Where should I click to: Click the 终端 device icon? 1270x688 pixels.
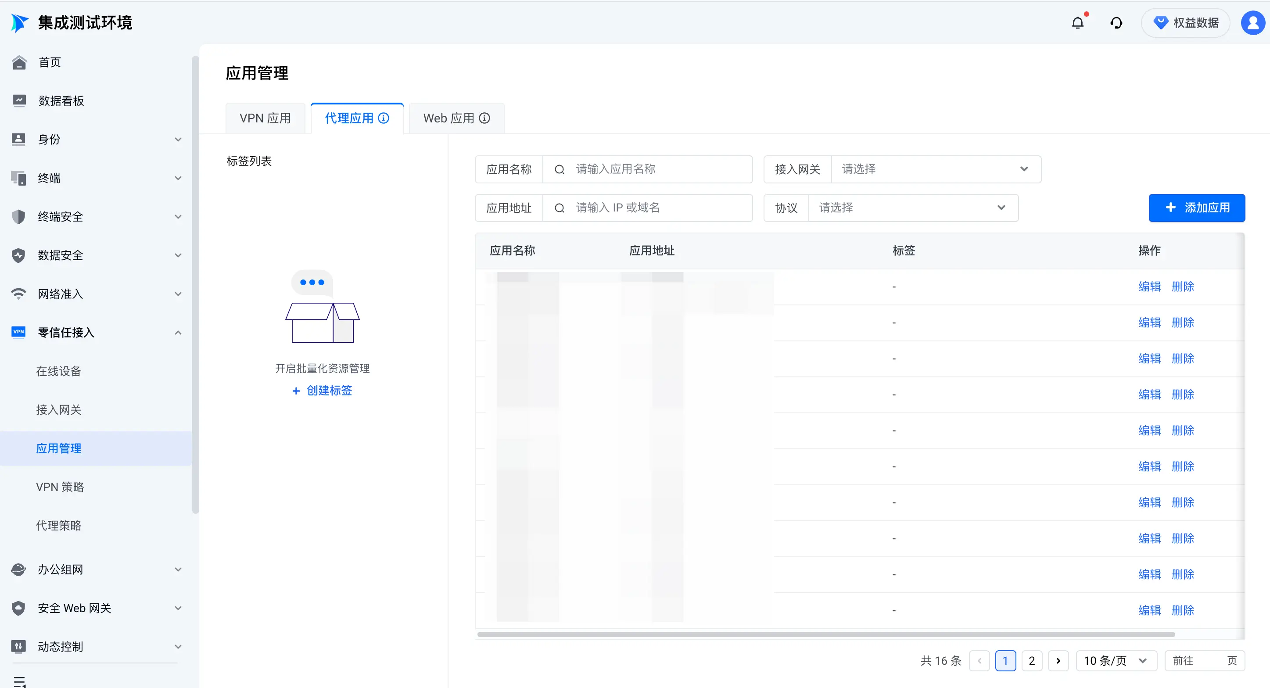coord(19,178)
